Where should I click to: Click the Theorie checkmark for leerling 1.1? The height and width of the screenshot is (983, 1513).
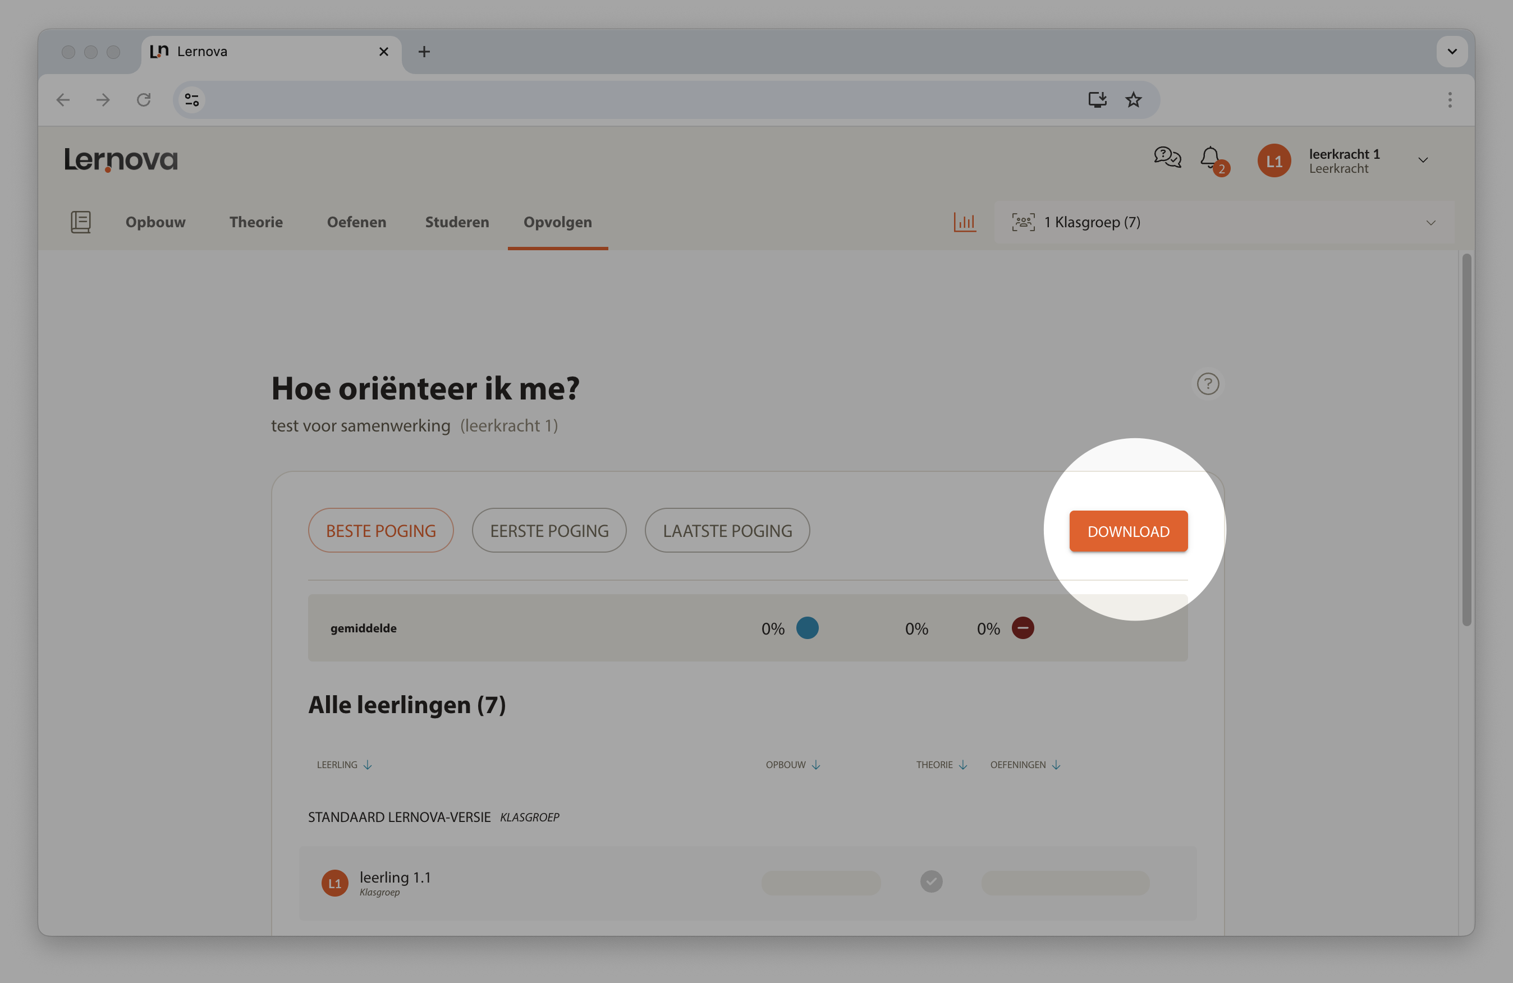click(x=932, y=881)
